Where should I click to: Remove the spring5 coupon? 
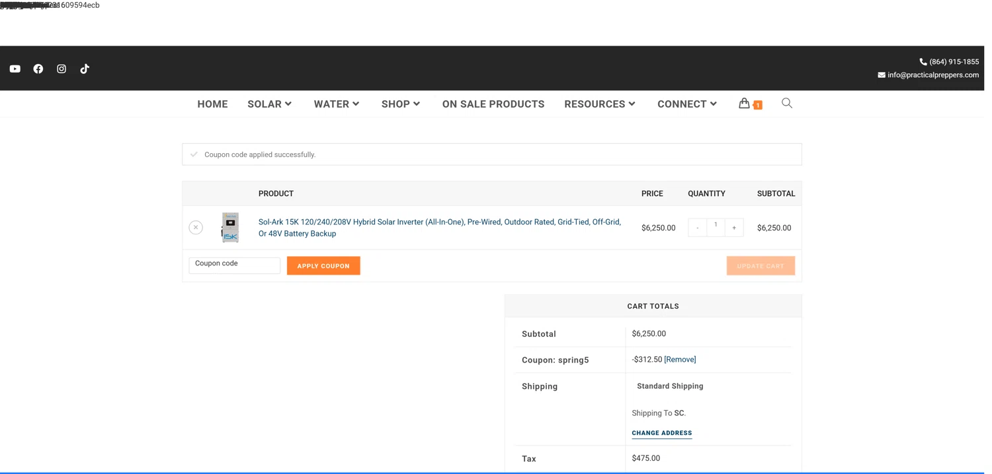pos(680,360)
